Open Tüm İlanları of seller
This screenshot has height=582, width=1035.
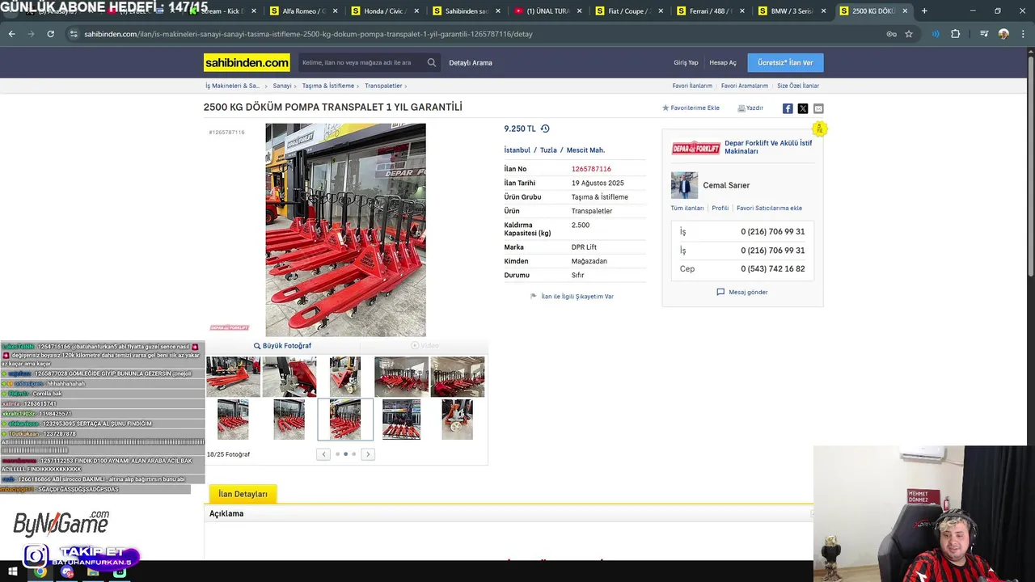(x=687, y=208)
